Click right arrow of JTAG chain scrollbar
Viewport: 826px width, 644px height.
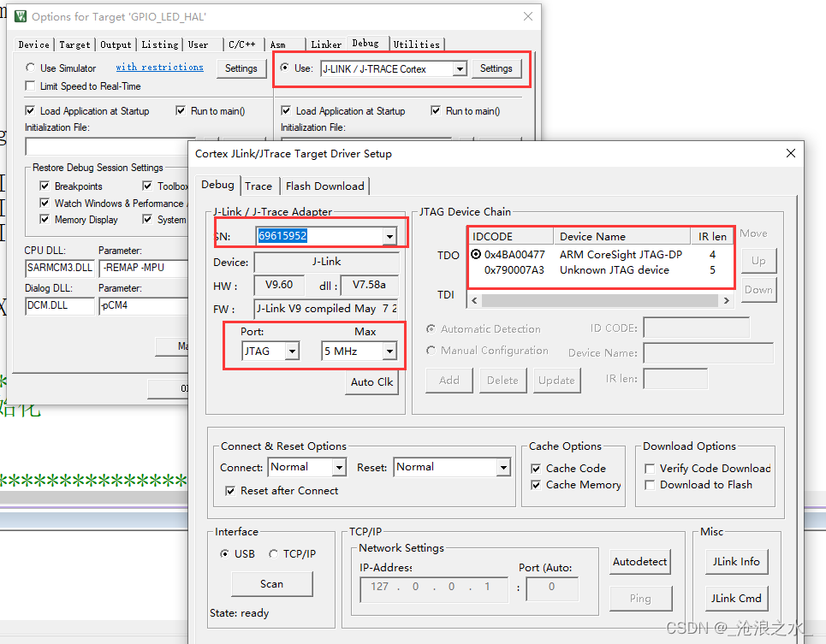(x=727, y=300)
